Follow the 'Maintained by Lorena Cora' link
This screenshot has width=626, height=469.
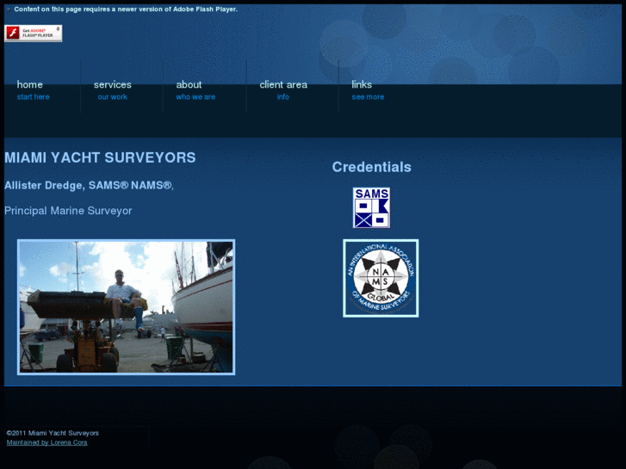[x=47, y=442]
